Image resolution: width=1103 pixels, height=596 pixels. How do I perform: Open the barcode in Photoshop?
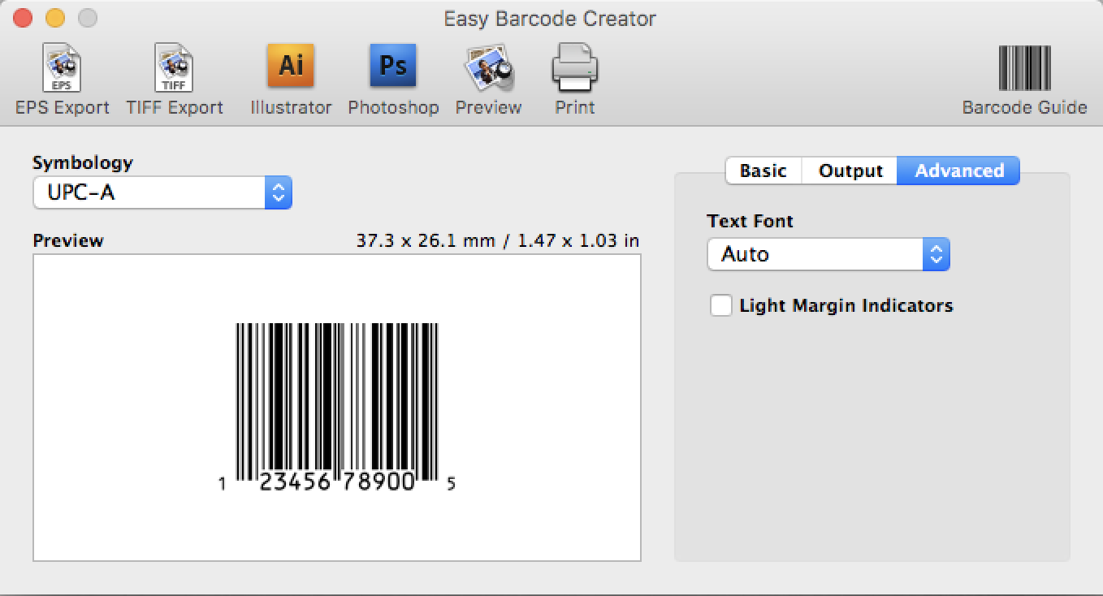pos(393,67)
